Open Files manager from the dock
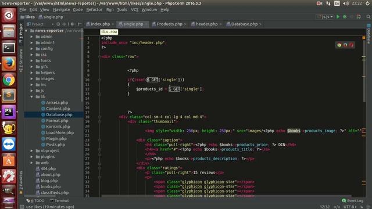The width and height of the screenshot is (372, 209). click(9, 31)
